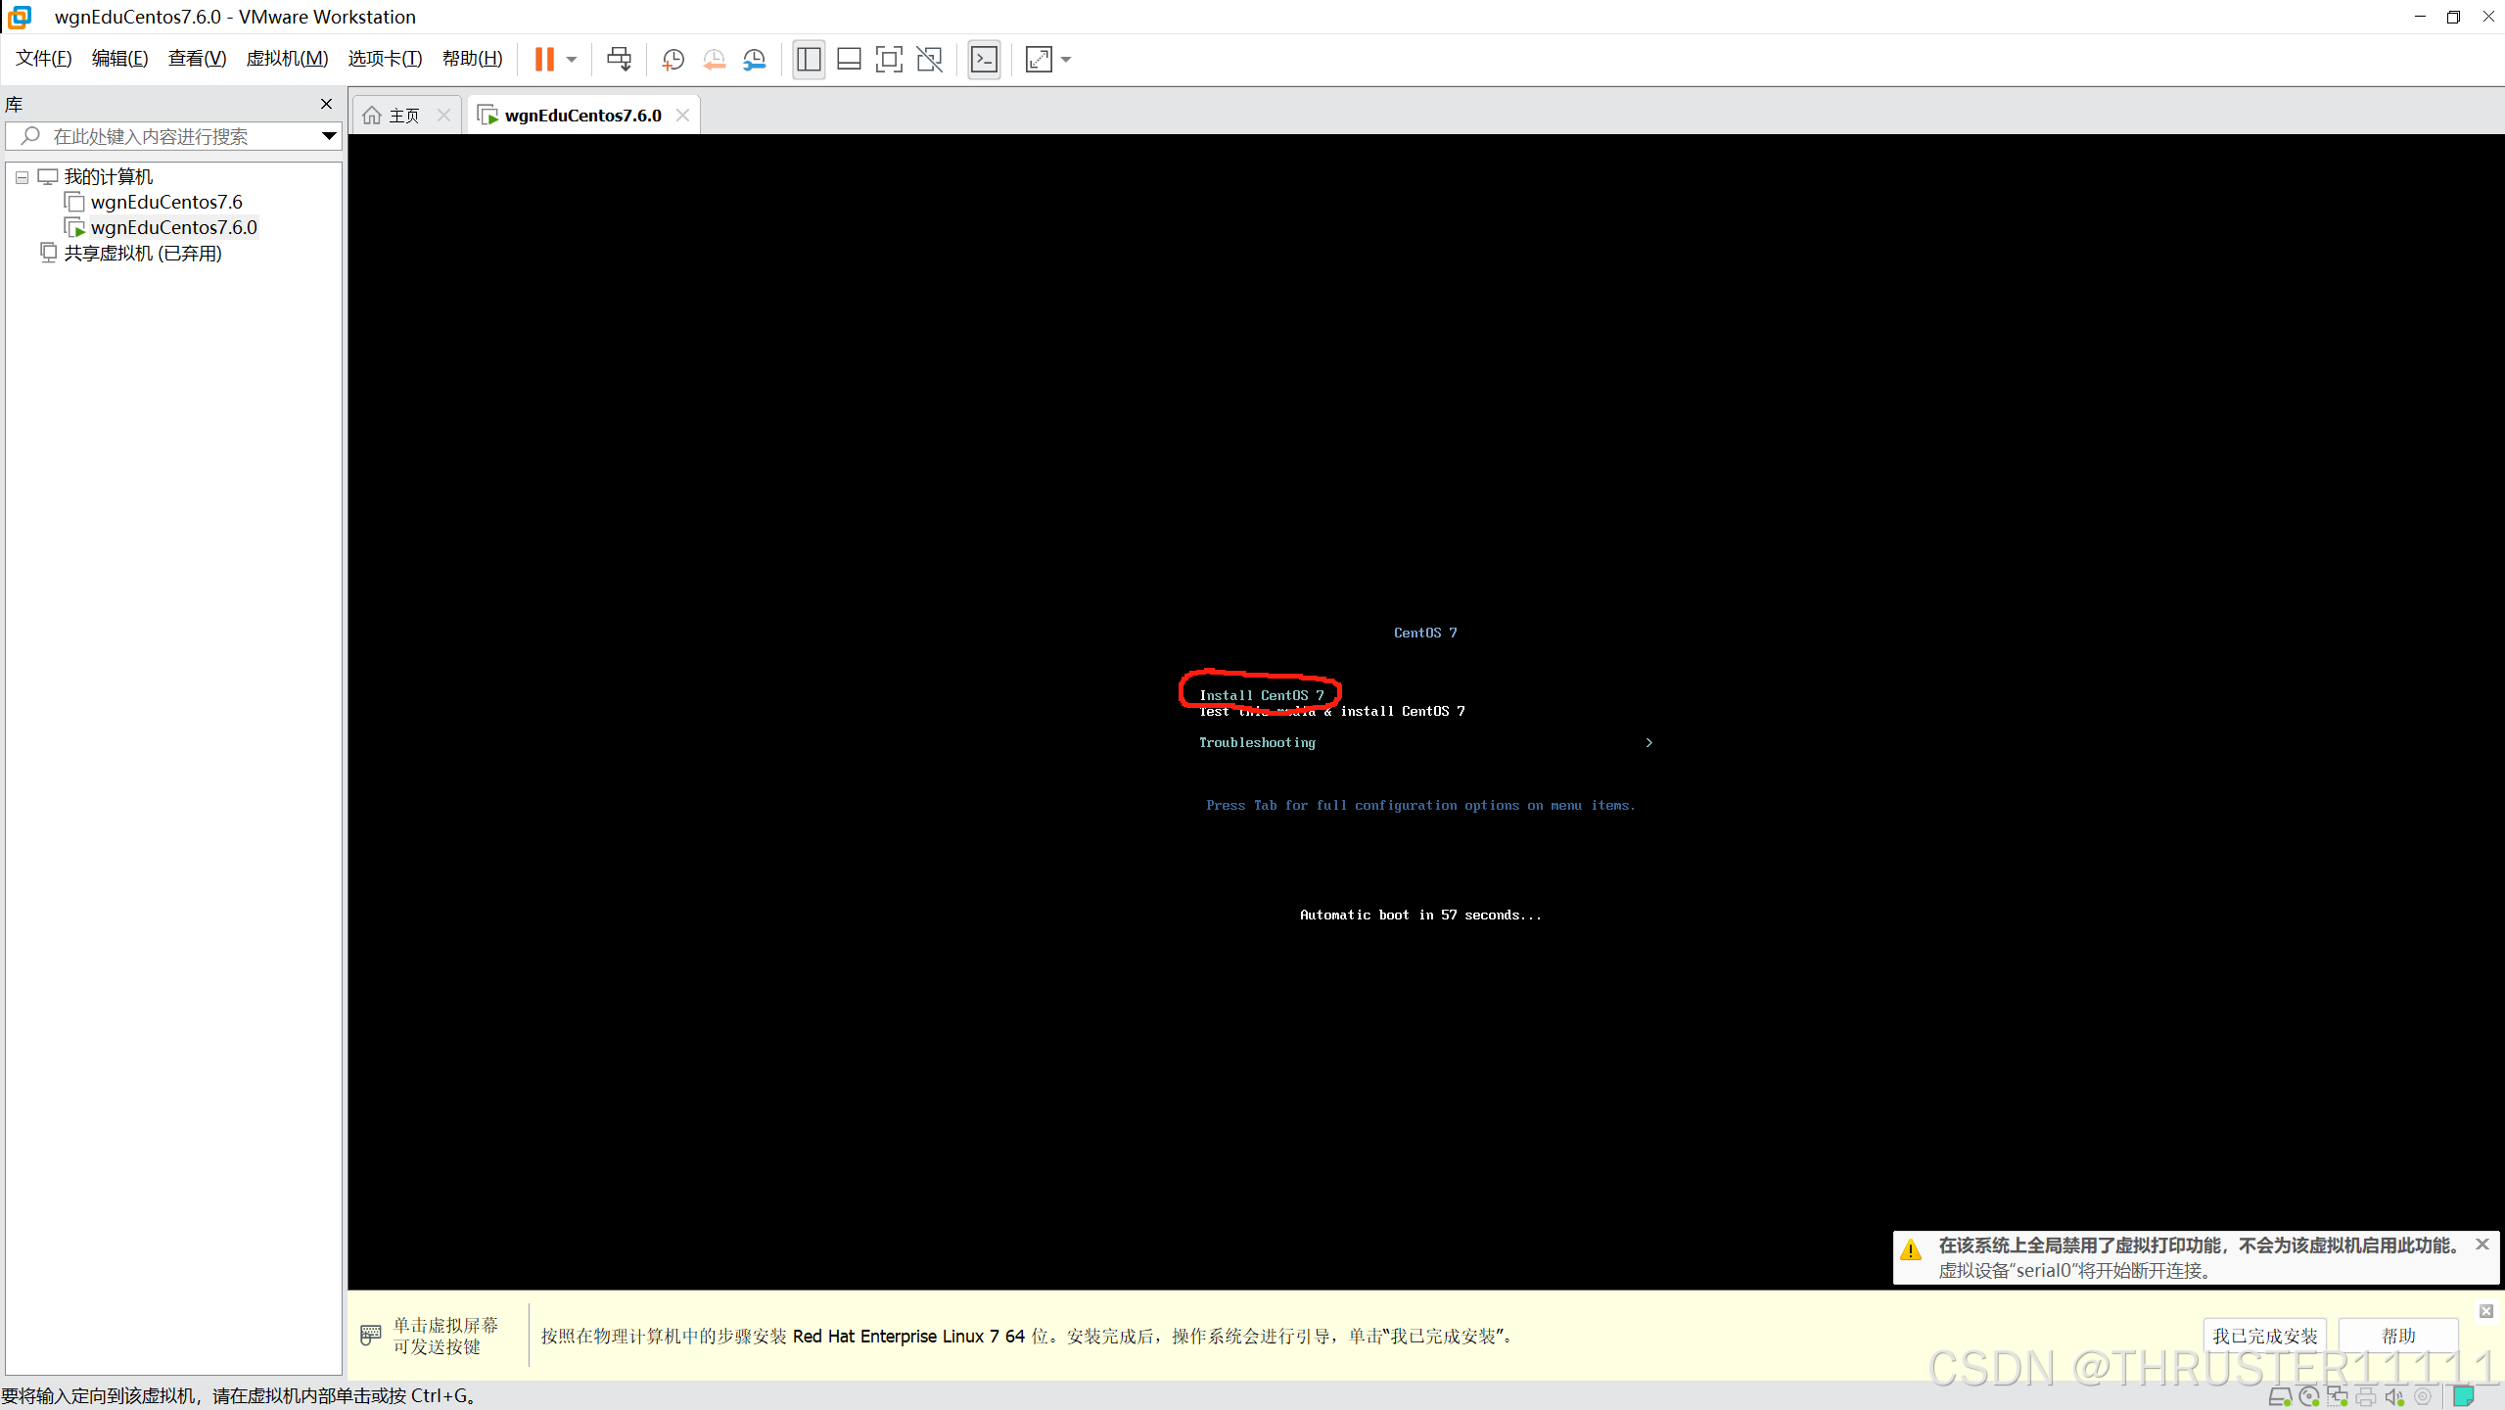Screen dimensions: 2505x1410
Task: Switch to the 主页 home tab
Action: 404,116
